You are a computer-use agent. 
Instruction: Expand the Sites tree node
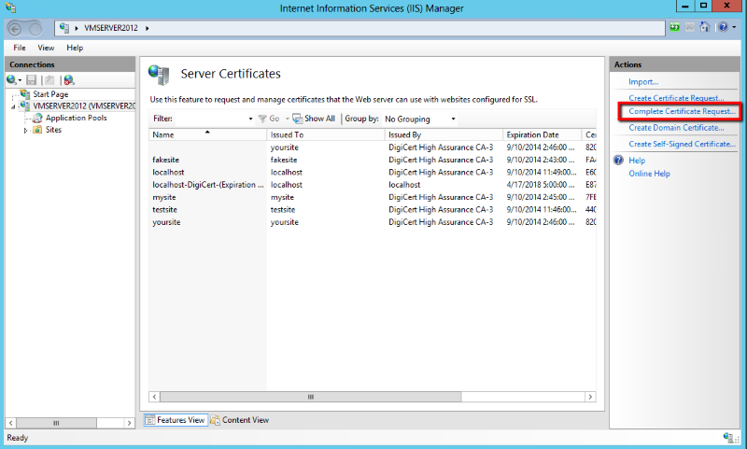pyautogui.click(x=26, y=130)
